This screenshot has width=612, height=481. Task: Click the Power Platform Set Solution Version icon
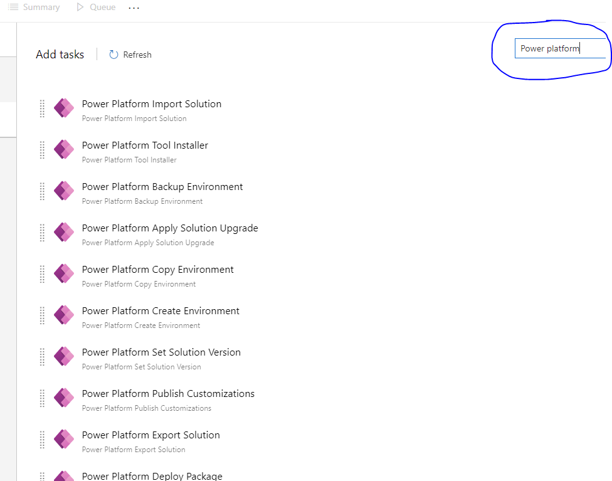64,356
